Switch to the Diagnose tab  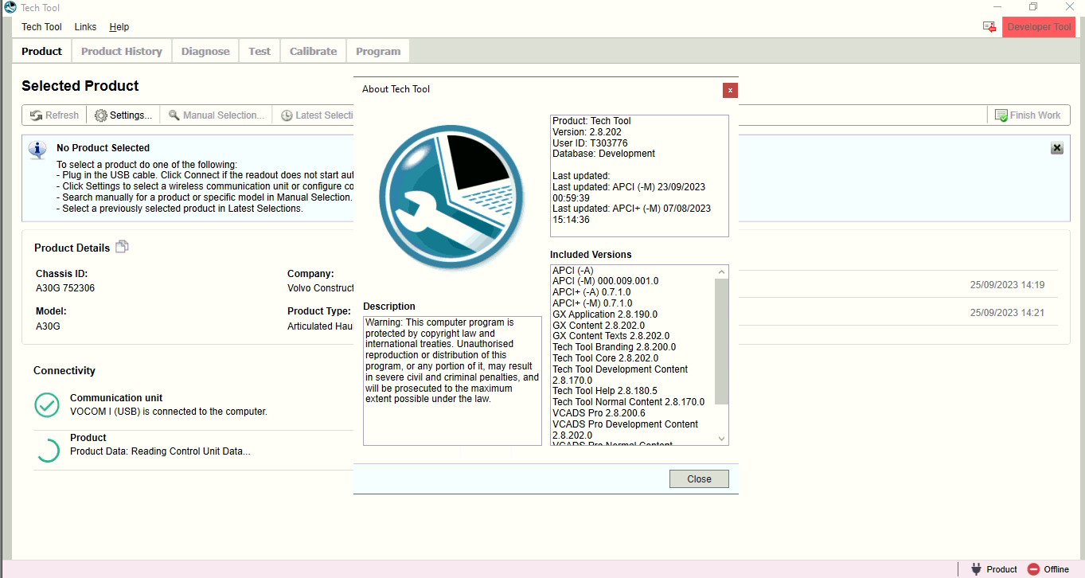(205, 51)
